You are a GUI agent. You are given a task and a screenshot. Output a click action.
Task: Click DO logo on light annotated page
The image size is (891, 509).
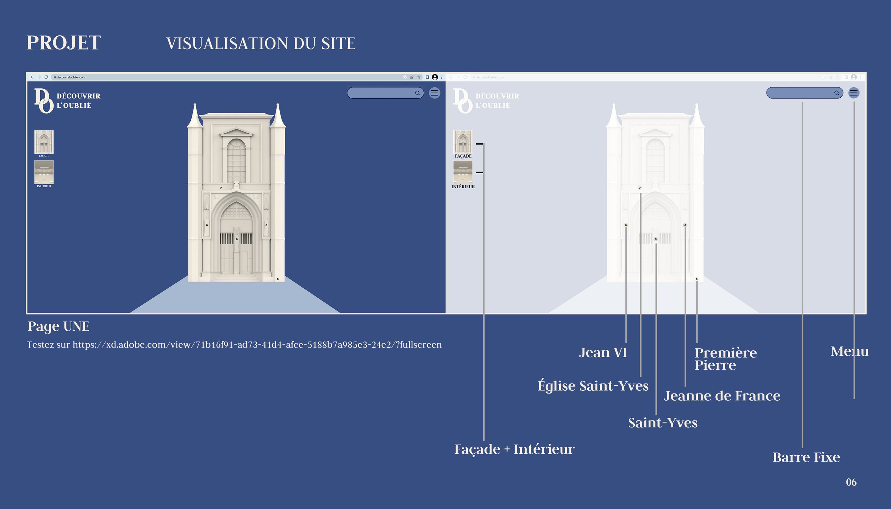pos(463,101)
